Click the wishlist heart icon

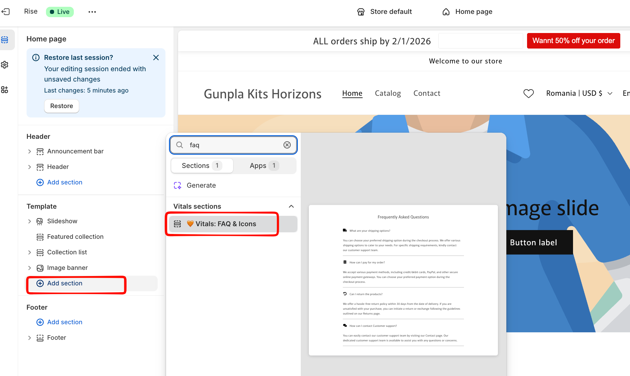click(x=528, y=94)
